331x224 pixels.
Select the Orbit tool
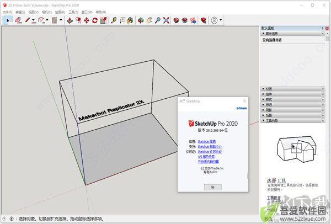click(141, 20)
